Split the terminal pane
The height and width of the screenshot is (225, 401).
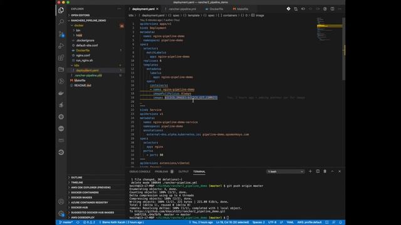[318, 171]
